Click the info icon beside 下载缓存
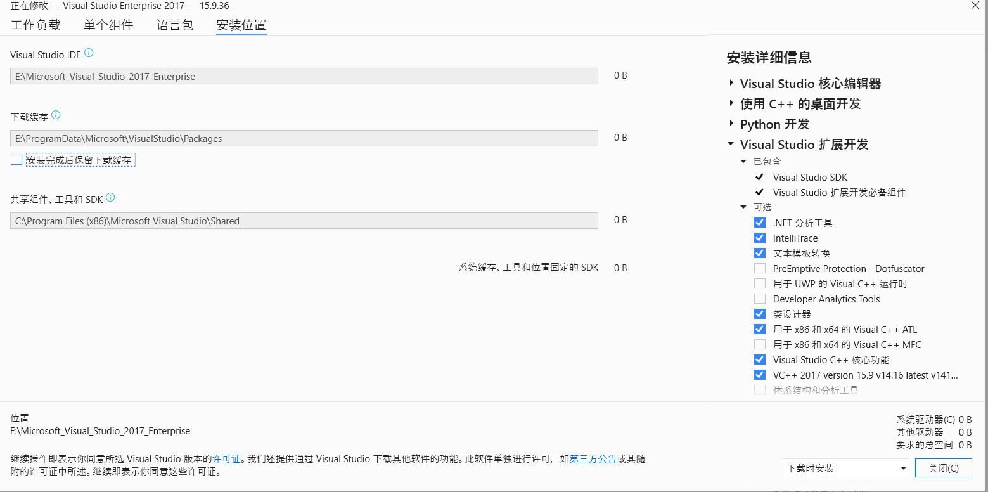 point(56,115)
